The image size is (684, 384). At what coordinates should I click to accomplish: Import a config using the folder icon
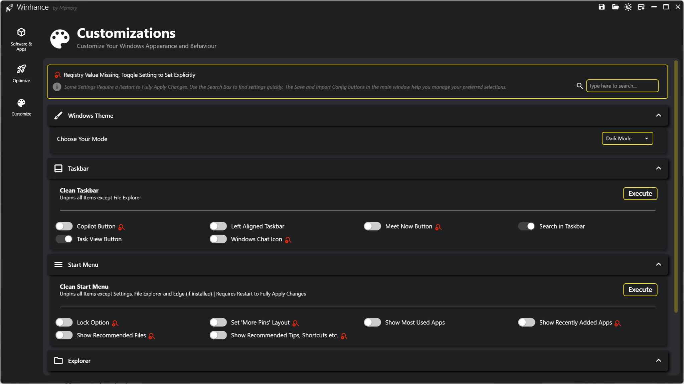pyautogui.click(x=615, y=7)
